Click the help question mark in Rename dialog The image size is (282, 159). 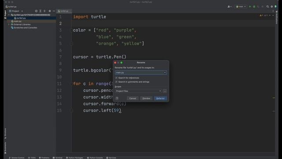click(117, 98)
